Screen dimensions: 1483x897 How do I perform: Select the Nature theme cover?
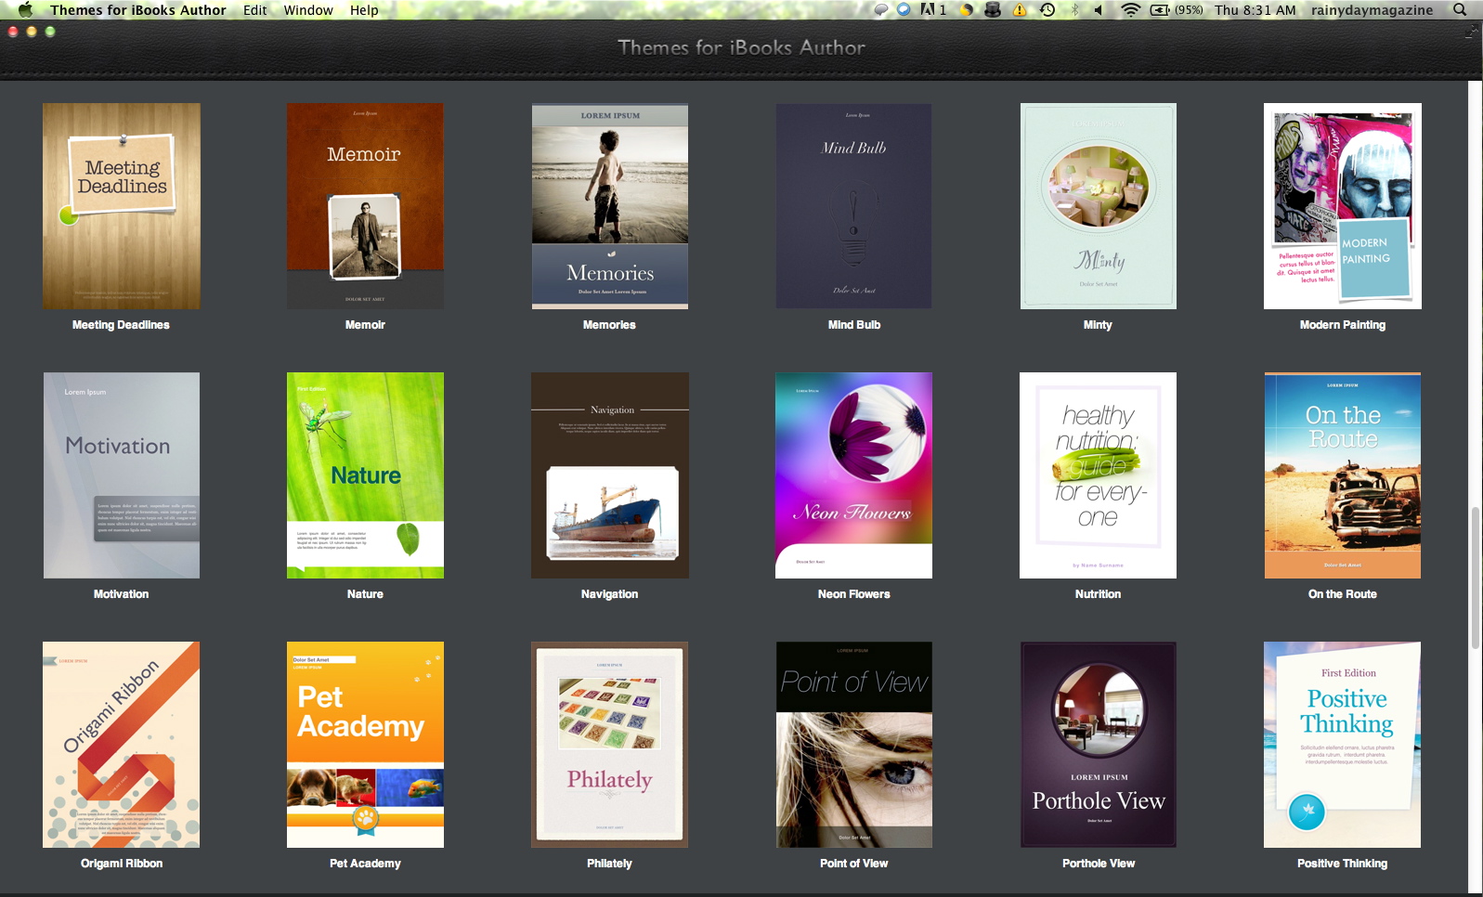(x=365, y=475)
